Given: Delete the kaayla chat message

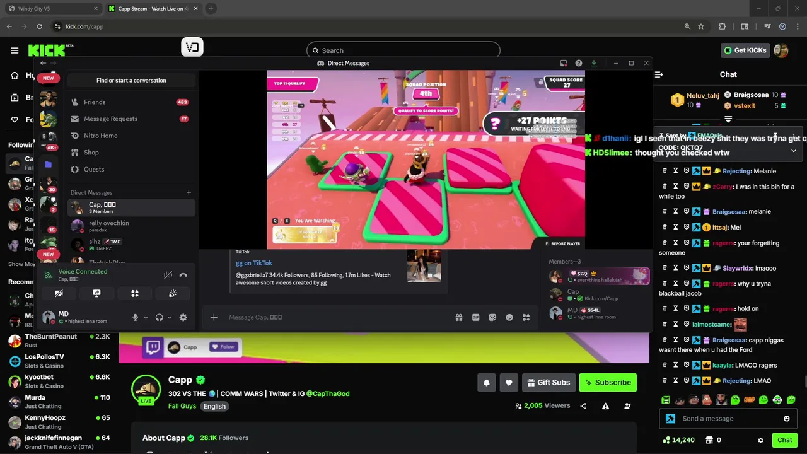Looking at the screenshot, I should (x=665, y=365).
